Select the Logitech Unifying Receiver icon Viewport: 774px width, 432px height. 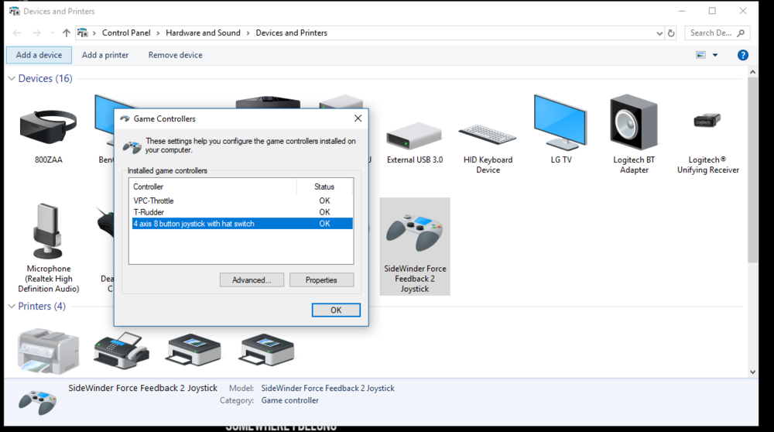[x=707, y=120]
